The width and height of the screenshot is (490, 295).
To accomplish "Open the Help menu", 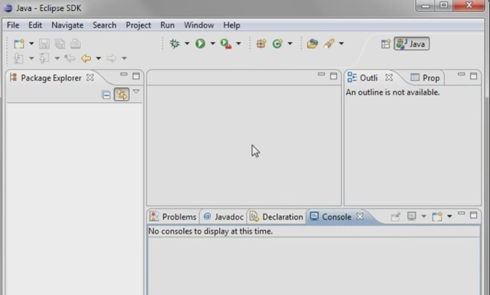I will point(232,25).
